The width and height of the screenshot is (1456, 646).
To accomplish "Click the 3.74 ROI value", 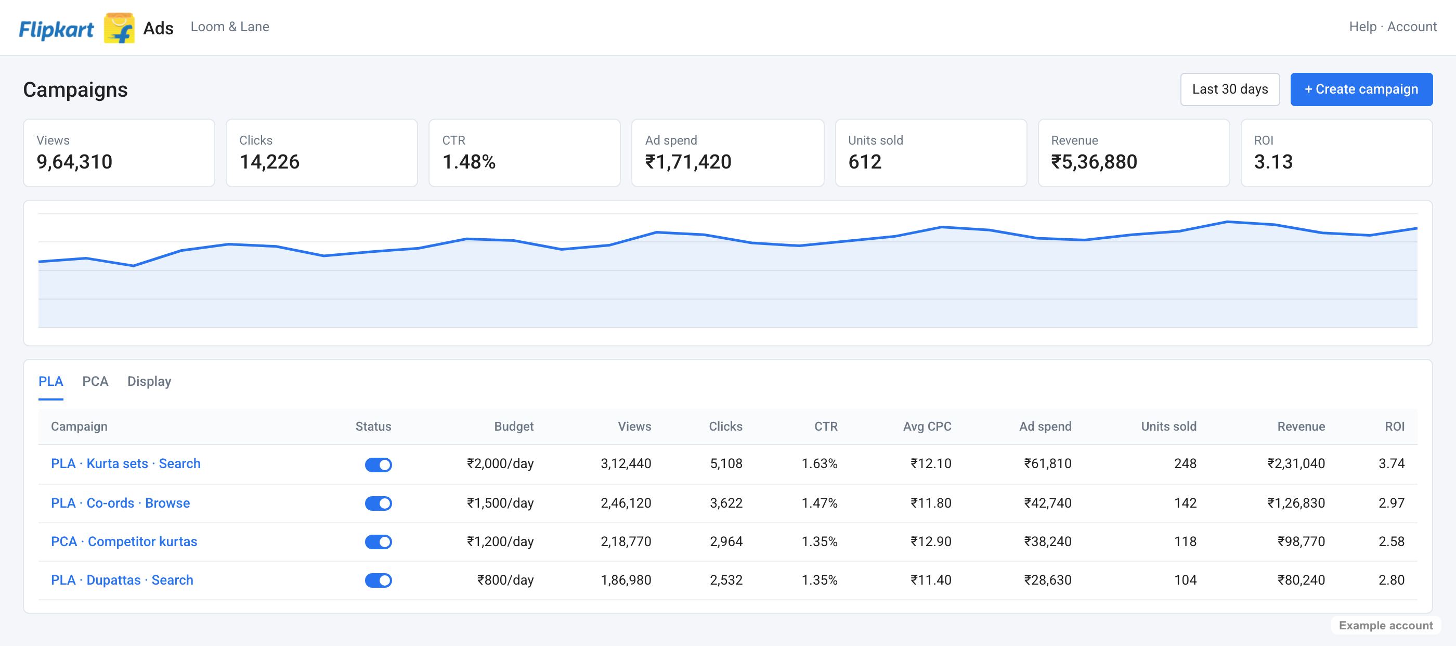I will tap(1392, 463).
